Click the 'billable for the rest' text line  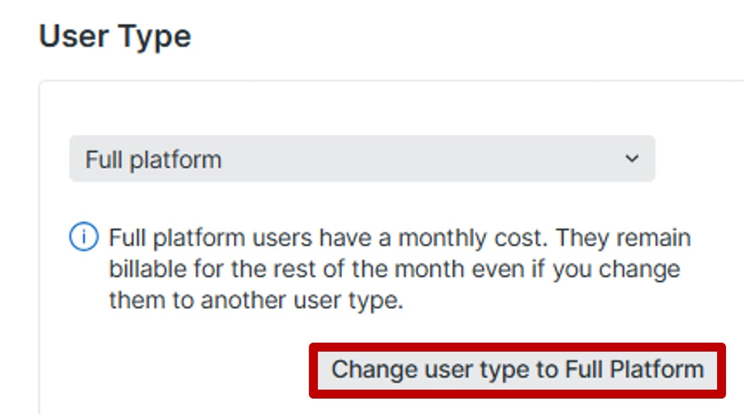click(x=394, y=269)
